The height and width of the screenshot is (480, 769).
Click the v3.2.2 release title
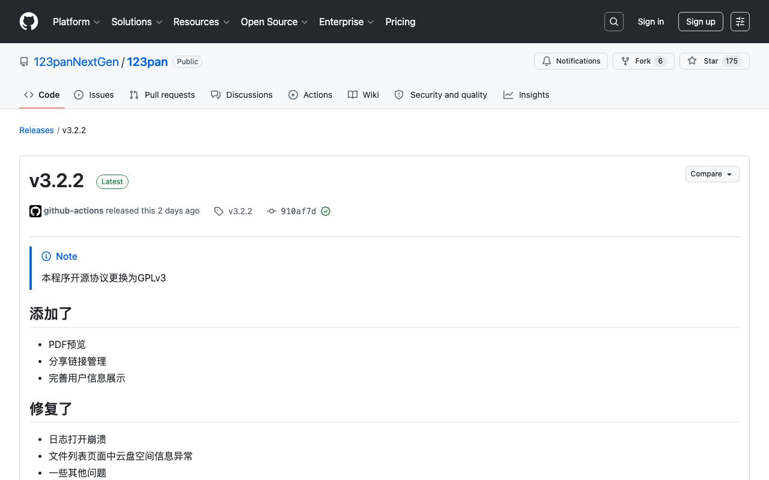click(x=56, y=181)
